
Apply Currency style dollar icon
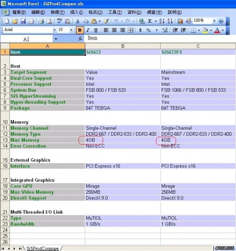coord(140,30)
